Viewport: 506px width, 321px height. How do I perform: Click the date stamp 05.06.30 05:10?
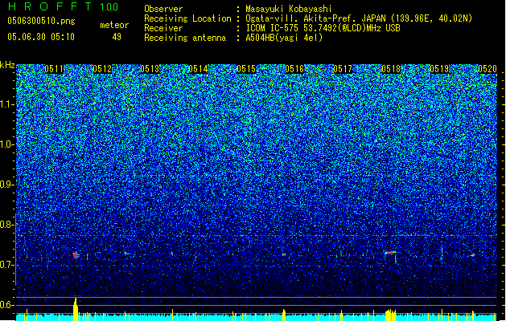click(x=41, y=37)
